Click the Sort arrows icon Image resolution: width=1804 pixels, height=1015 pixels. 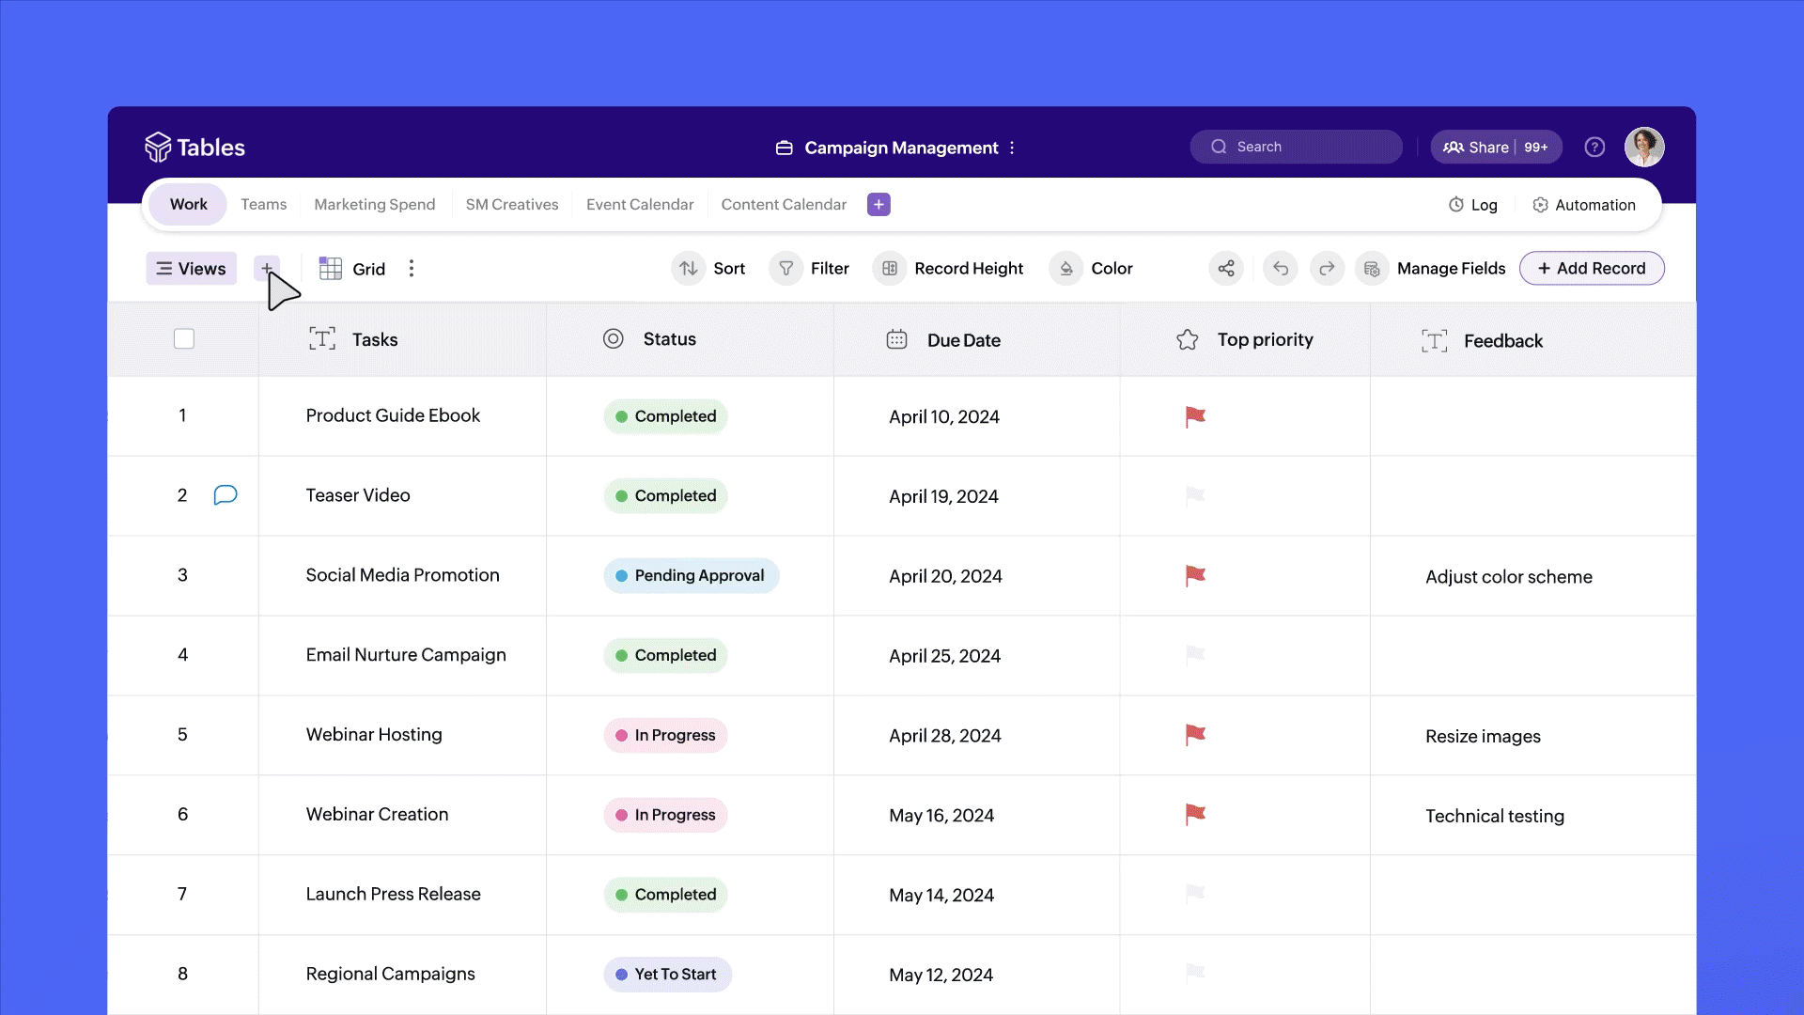[689, 269]
